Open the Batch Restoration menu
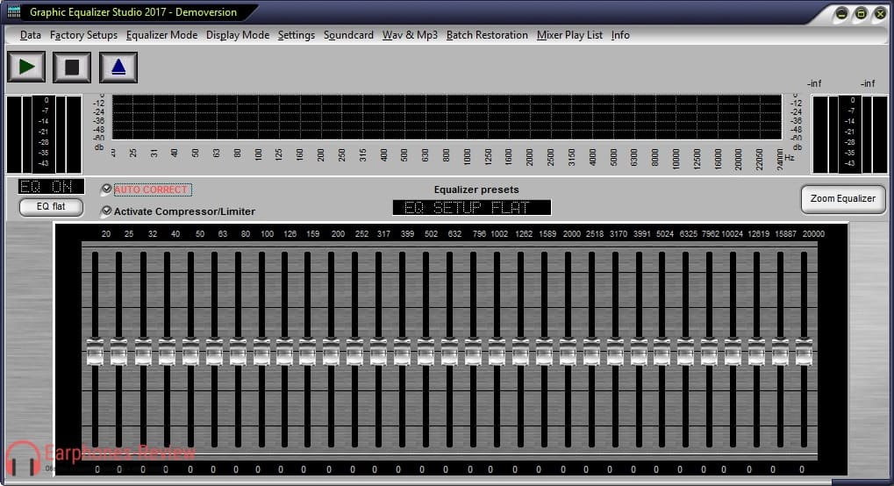 click(x=487, y=35)
